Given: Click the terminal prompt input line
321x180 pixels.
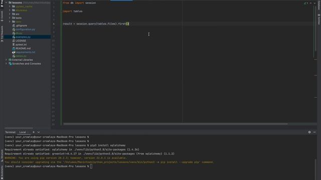Looking at the screenshot, I should (x=48, y=166).
